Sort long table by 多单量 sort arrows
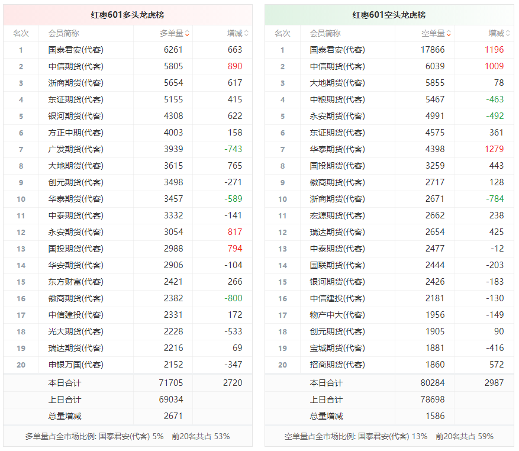519x451 pixels. click(x=187, y=34)
